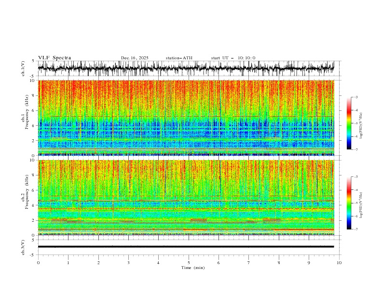This screenshot has height=295, width=382.
Task: Click the time axis tick label "9"
Action: 309,263
